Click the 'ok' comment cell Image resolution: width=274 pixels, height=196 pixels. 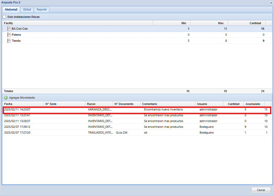146,133
